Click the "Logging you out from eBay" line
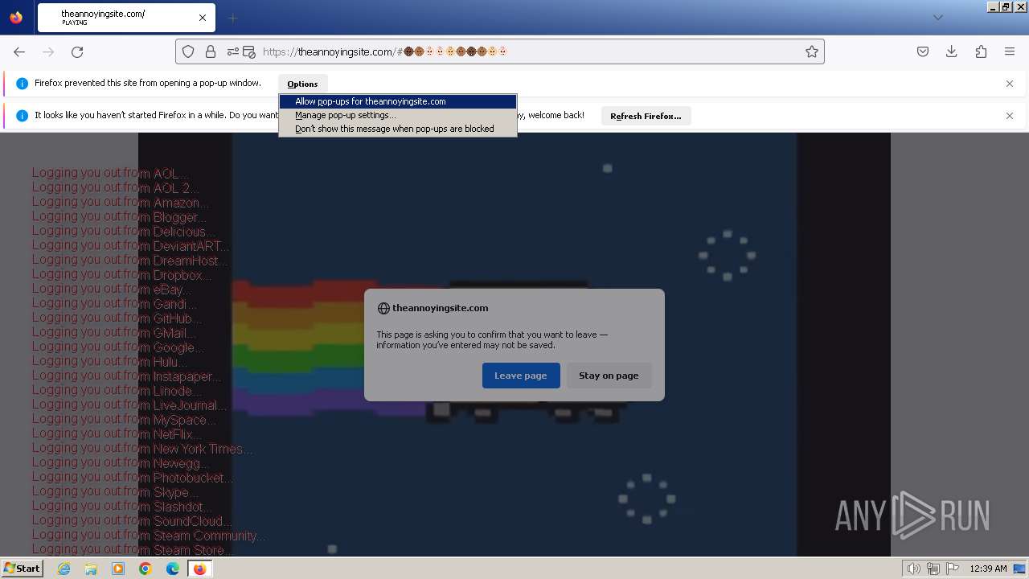This screenshot has height=579, width=1029. 112,289
